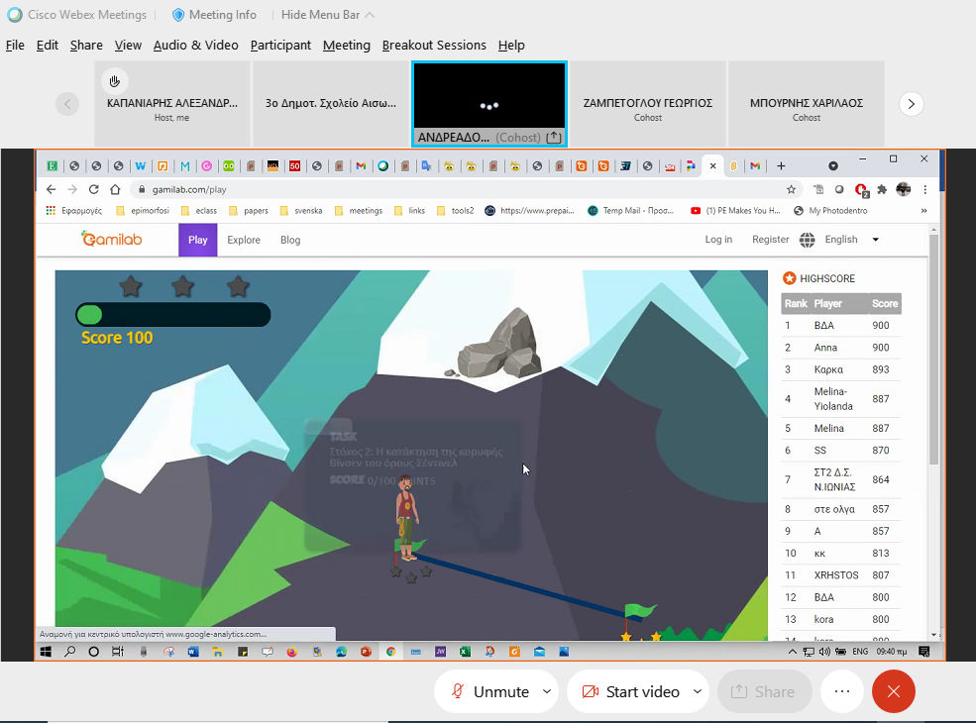Expand the audio options arrow beside Unmute
The width and height of the screenshot is (976, 723).
[547, 691]
